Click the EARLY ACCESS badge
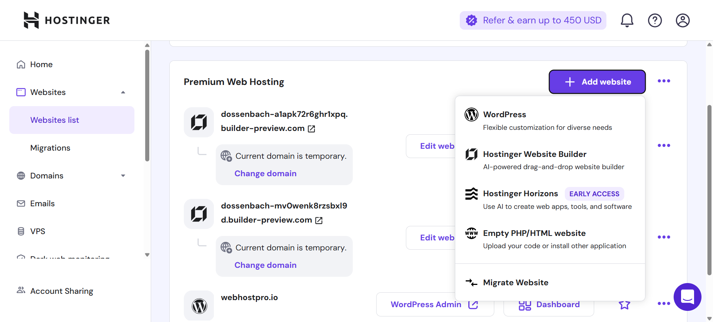This screenshot has height=322, width=713. pos(594,194)
